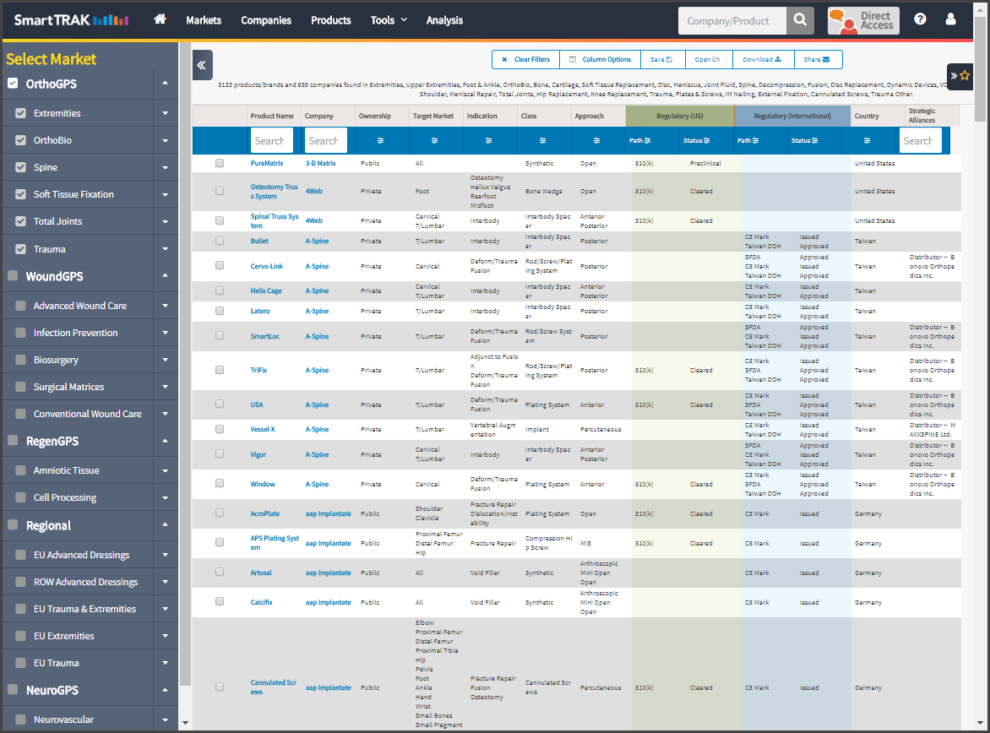Click the page vertical scrollbar

tap(980, 68)
